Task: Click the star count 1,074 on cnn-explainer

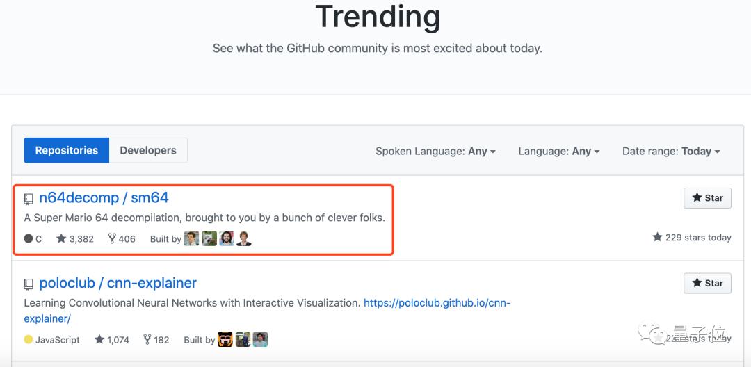Action: [112, 340]
